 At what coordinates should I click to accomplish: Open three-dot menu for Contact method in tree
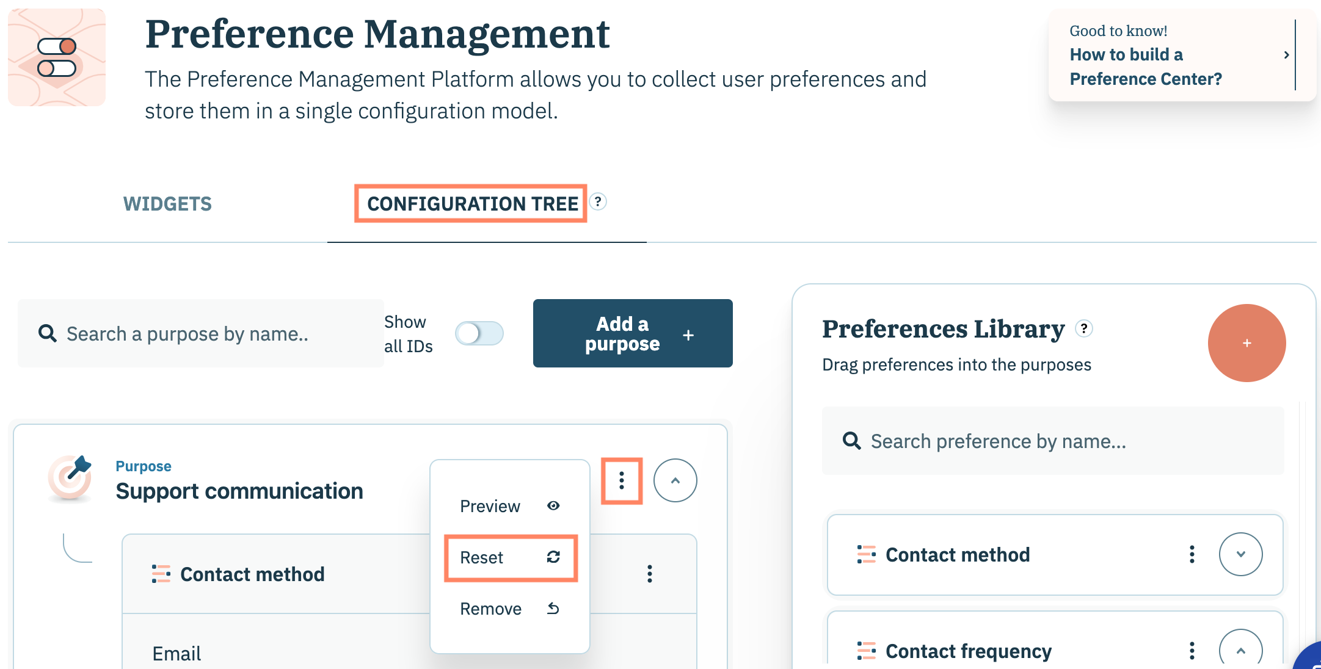(649, 574)
